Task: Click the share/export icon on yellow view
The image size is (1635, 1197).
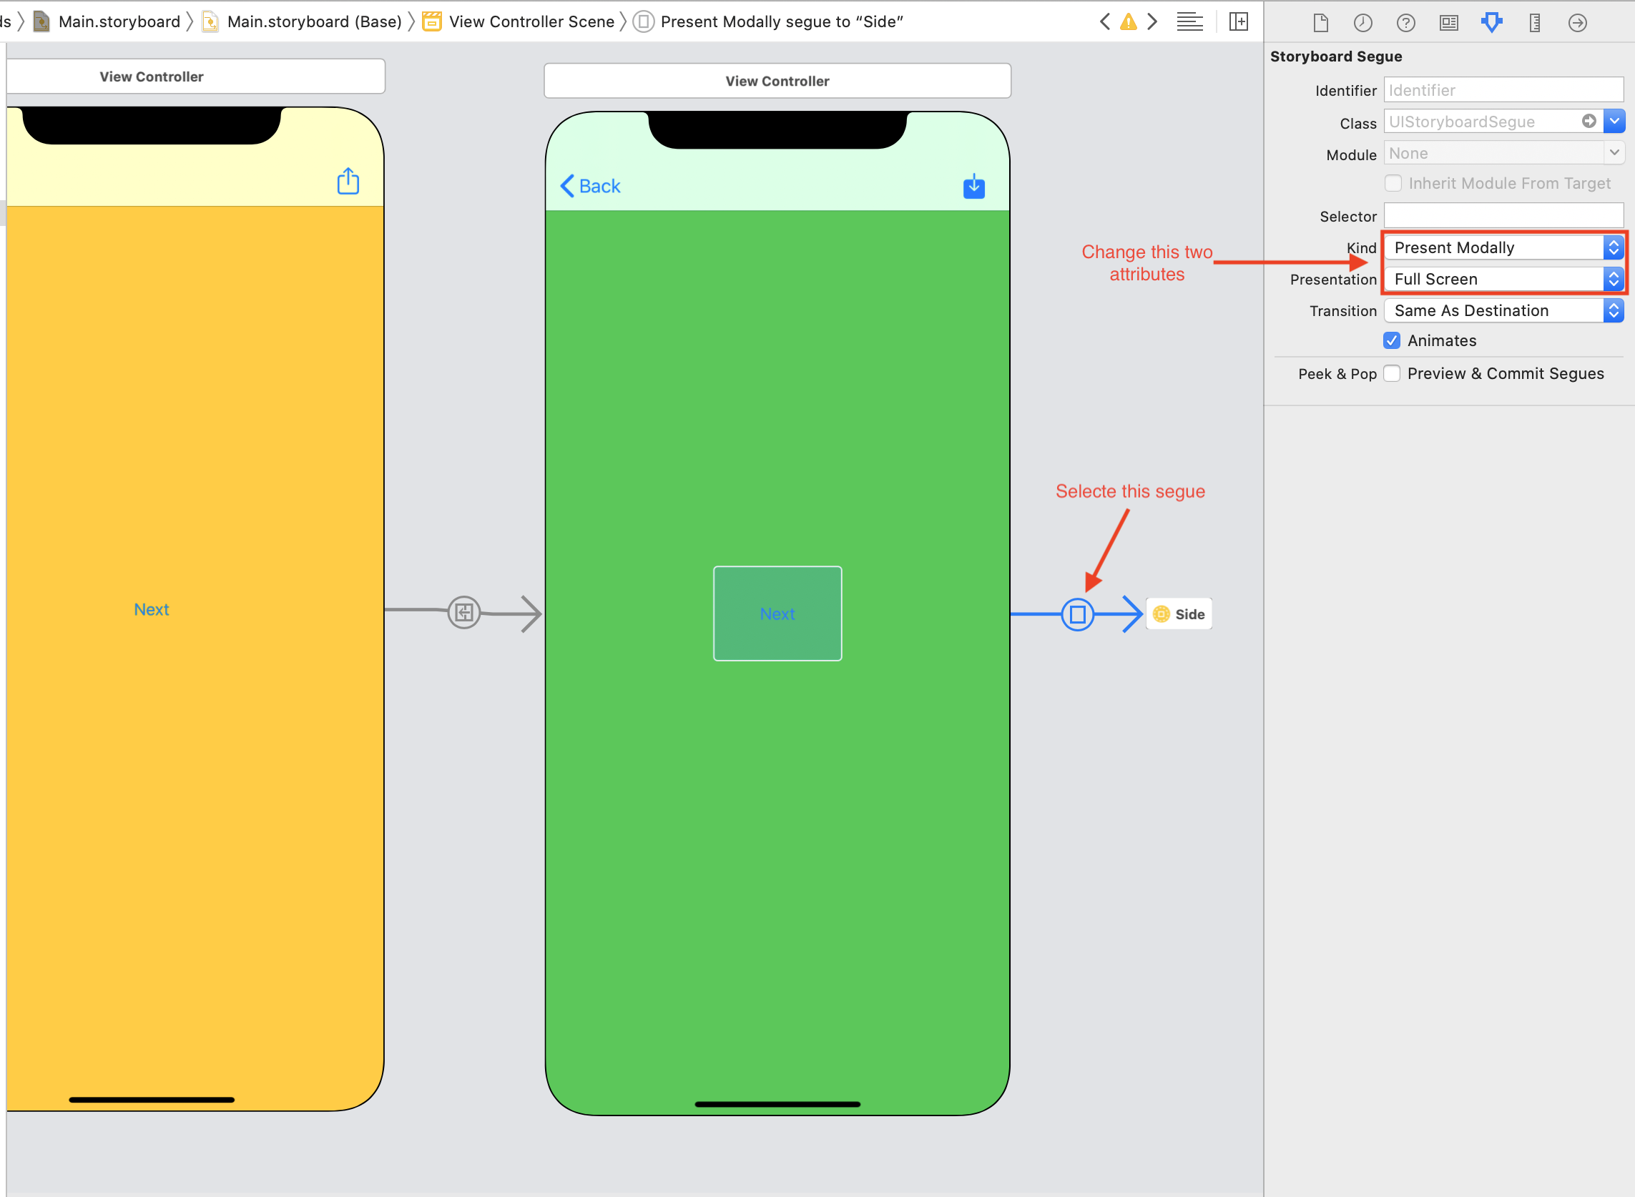Action: click(x=348, y=183)
